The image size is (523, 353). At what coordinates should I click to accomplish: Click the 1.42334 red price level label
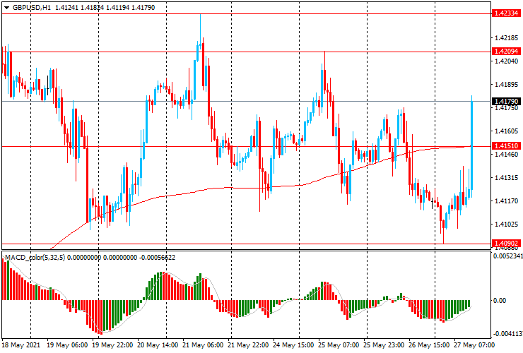pyautogui.click(x=506, y=13)
